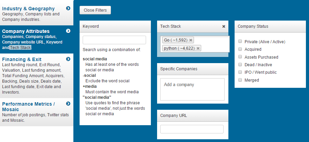Check the Merged status checkbox

click(240, 80)
